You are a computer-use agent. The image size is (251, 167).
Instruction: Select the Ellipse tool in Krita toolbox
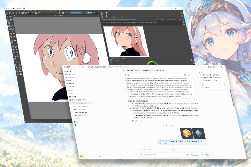coord(13,29)
